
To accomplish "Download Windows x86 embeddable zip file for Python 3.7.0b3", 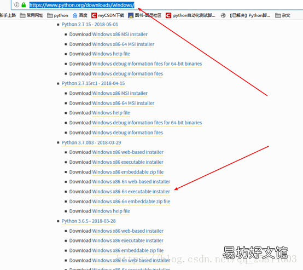I will pos(128,172).
